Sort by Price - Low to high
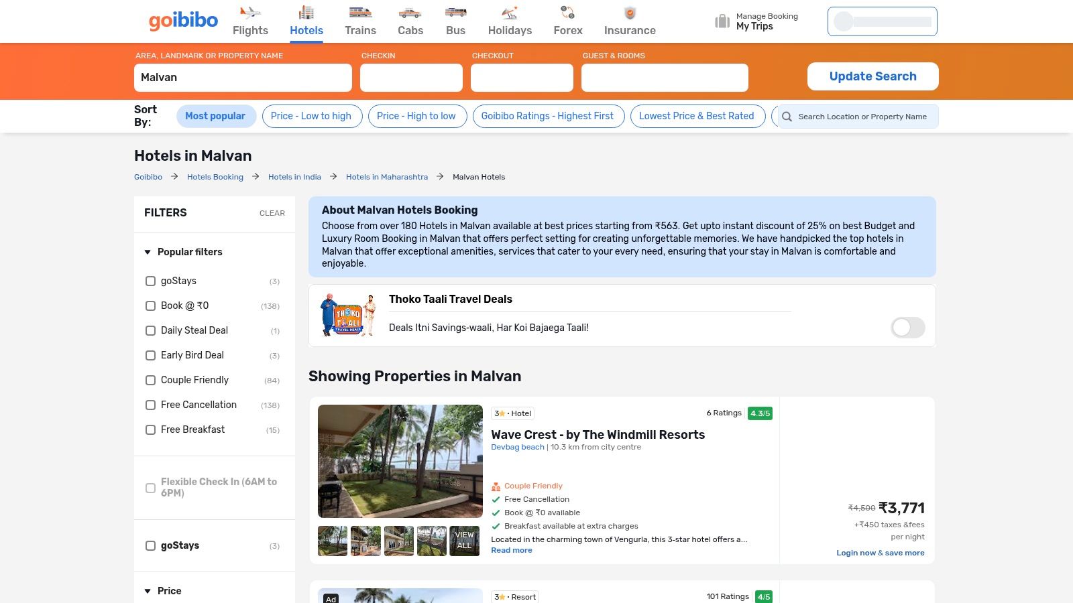 [311, 116]
